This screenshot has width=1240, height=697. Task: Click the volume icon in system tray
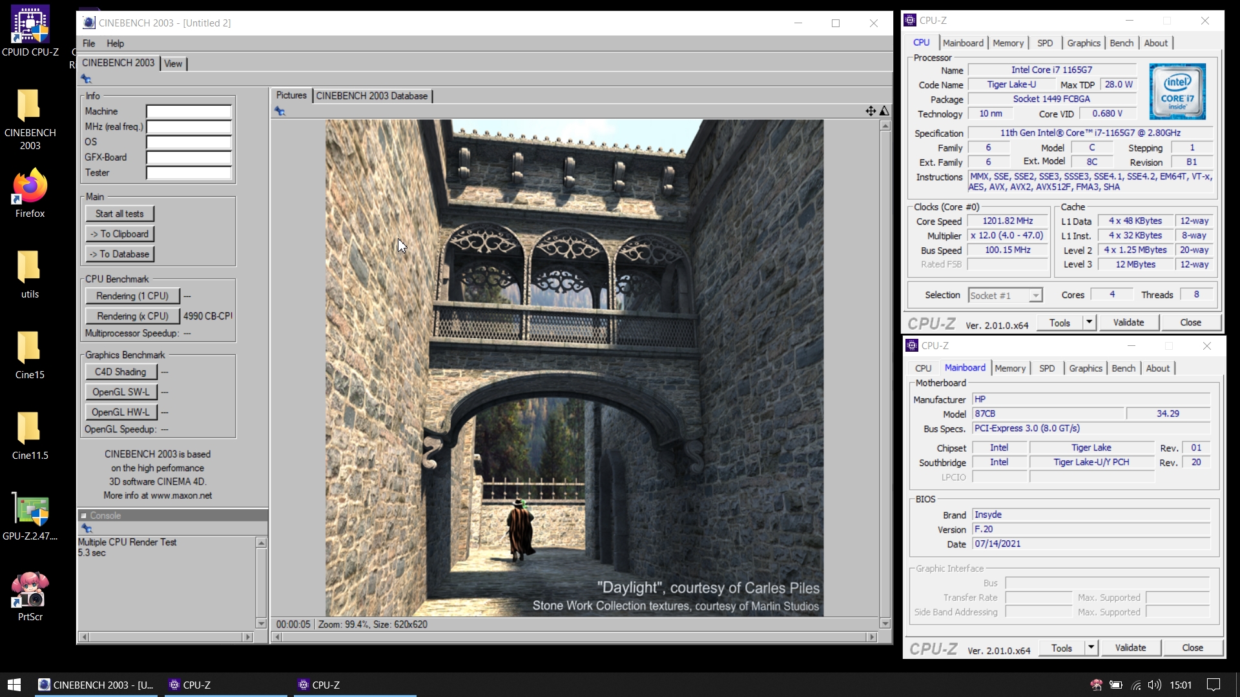(x=1155, y=685)
